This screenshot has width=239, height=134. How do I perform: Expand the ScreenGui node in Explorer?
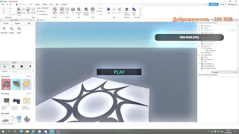pos(202,48)
